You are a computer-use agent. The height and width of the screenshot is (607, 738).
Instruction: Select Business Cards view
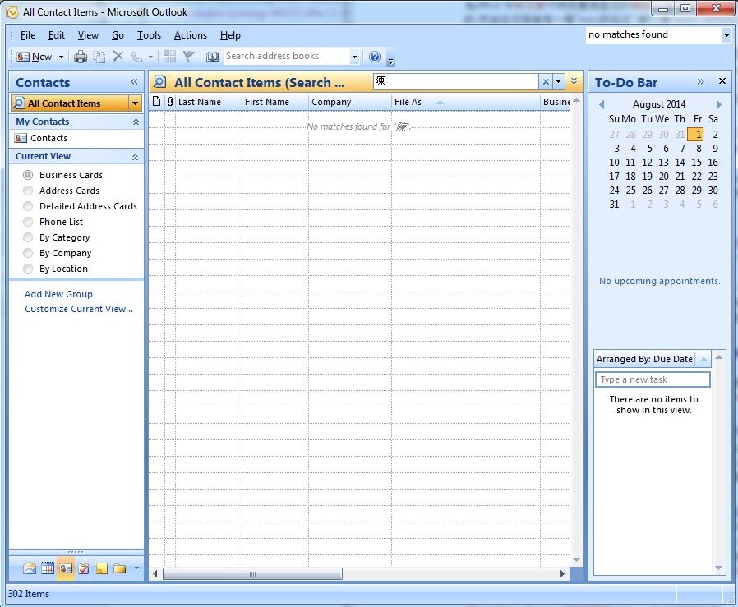63,175
